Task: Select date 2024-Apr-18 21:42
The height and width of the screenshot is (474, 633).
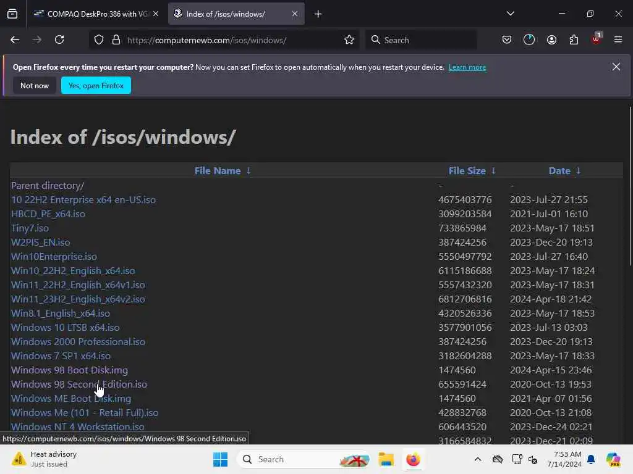Action: [551, 299]
